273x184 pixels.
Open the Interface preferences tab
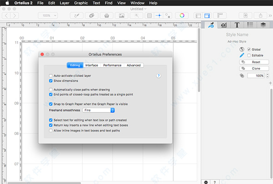click(91, 65)
